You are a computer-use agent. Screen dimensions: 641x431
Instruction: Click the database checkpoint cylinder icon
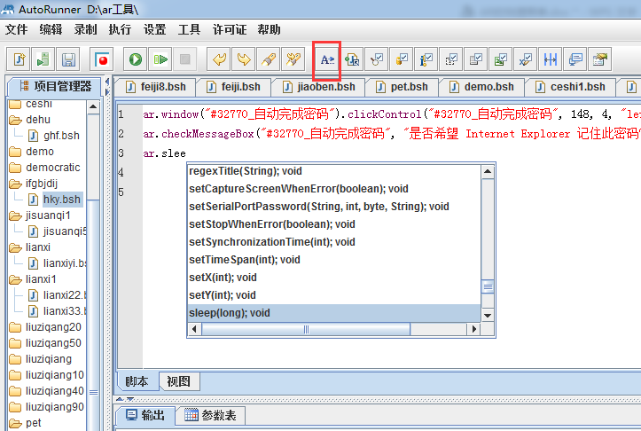(x=402, y=59)
